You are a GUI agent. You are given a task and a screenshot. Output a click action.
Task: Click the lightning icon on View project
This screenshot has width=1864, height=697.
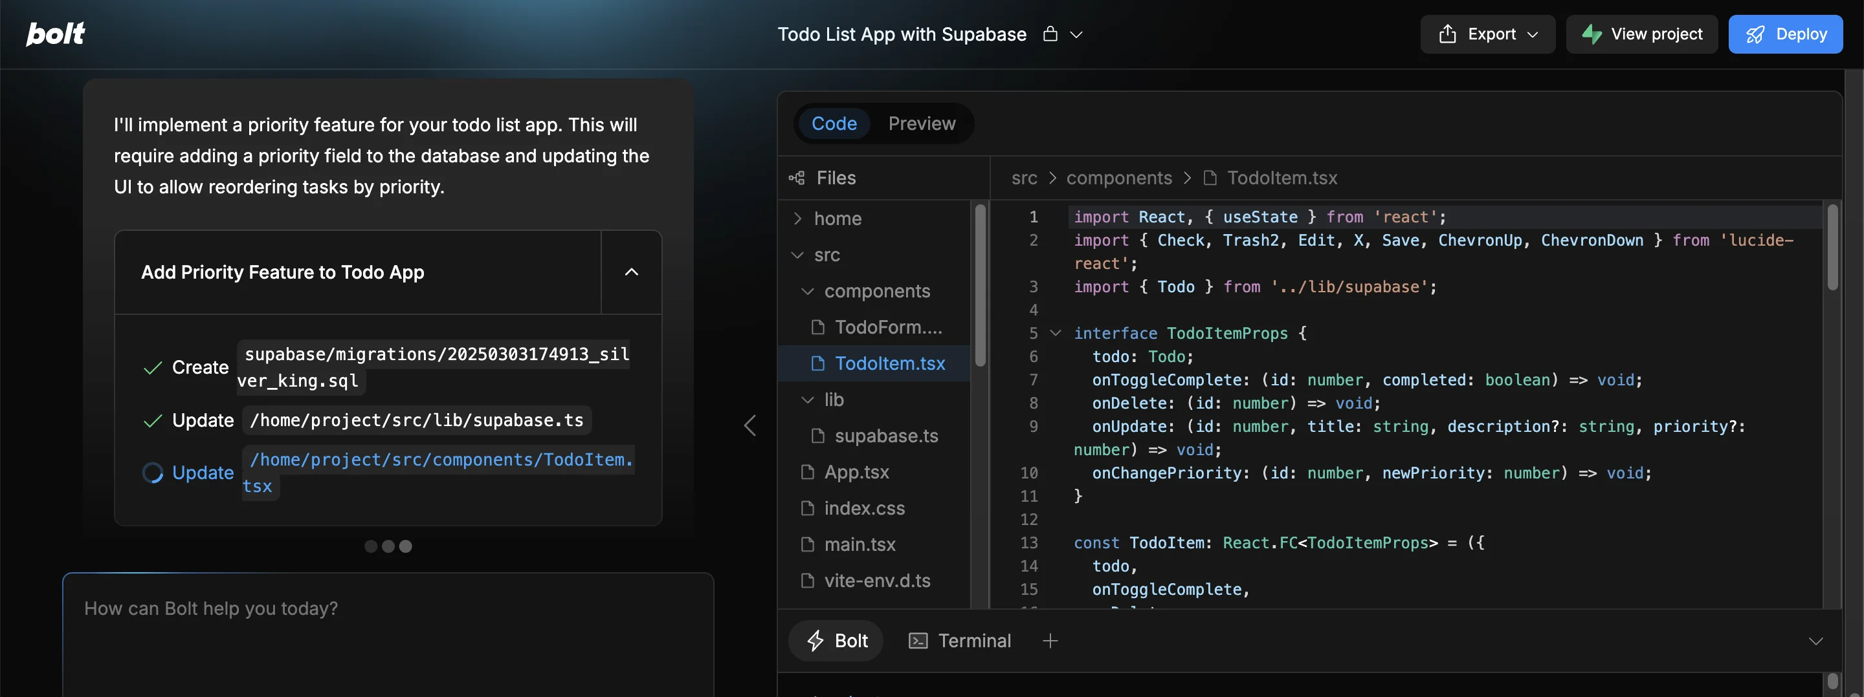[x=1592, y=34]
